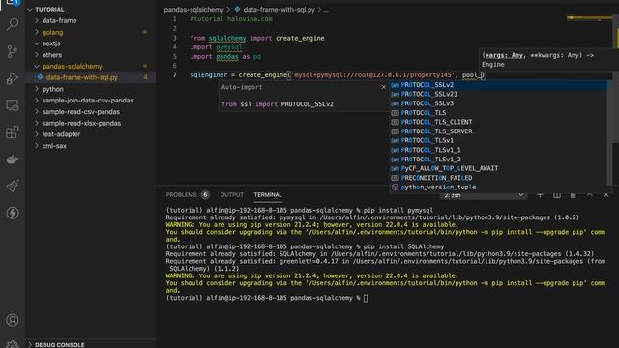Image resolution: width=619 pixels, height=348 pixels.
Task: Open the Docker view in activity bar
Action: click(x=13, y=159)
